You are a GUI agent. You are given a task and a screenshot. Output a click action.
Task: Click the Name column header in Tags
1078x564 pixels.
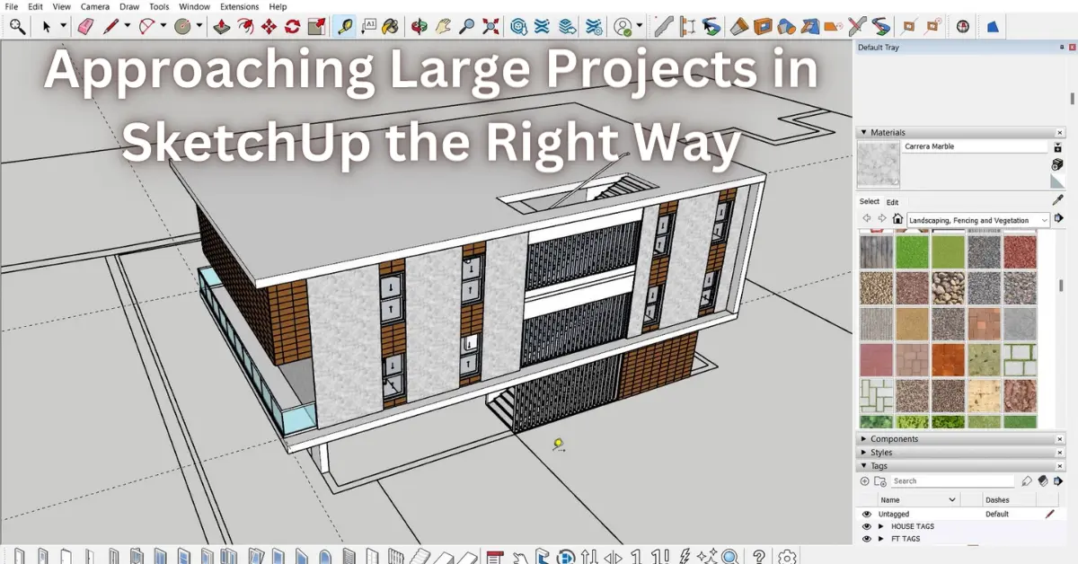tap(916, 499)
